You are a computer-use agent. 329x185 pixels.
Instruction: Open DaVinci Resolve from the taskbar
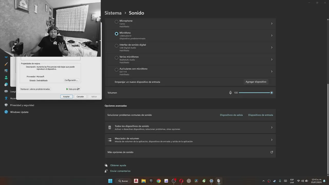click(196, 181)
